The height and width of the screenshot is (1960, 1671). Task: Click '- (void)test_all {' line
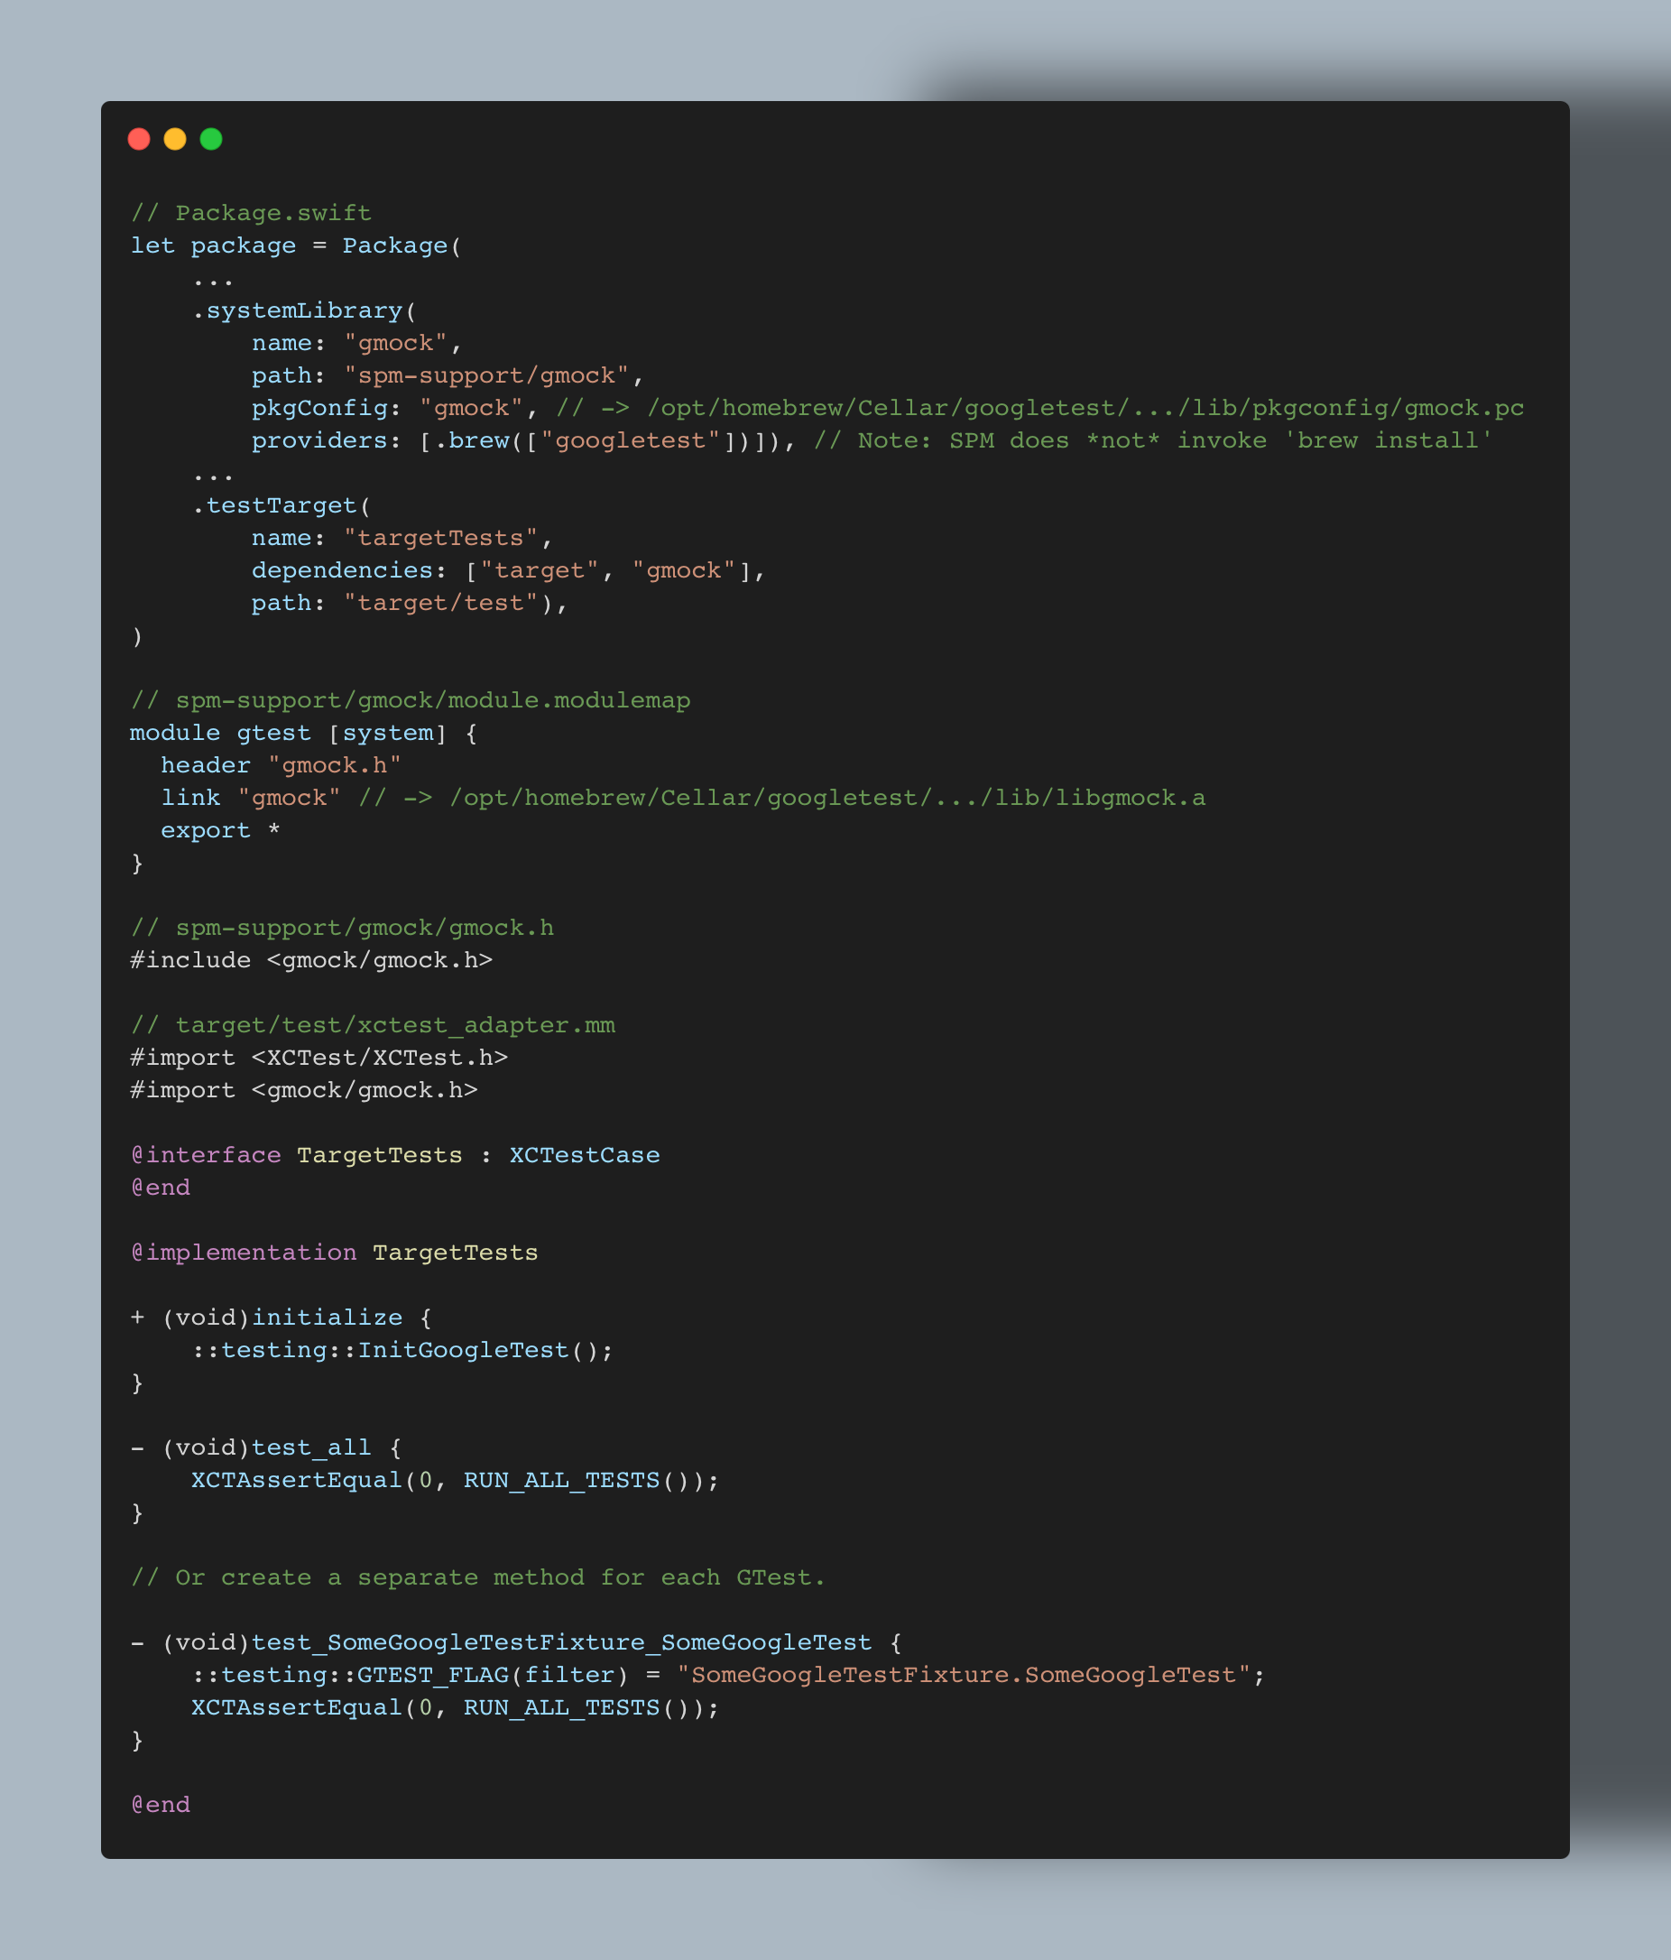266,1447
